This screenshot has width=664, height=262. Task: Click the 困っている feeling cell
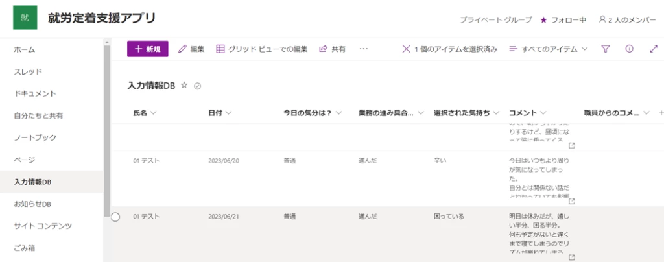[x=449, y=217]
